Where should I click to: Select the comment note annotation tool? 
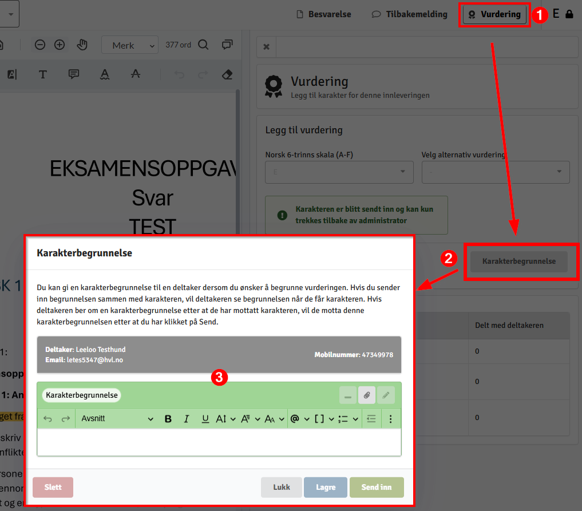74,74
